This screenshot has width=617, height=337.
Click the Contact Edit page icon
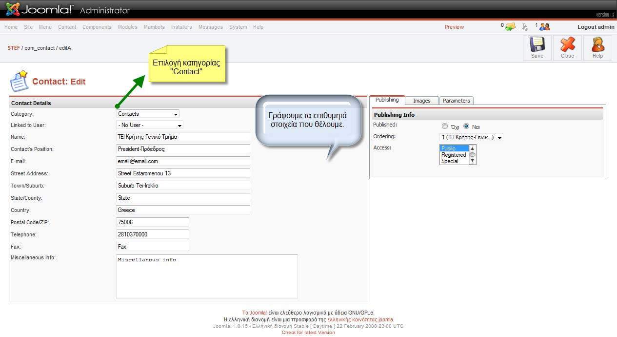pyautogui.click(x=19, y=81)
